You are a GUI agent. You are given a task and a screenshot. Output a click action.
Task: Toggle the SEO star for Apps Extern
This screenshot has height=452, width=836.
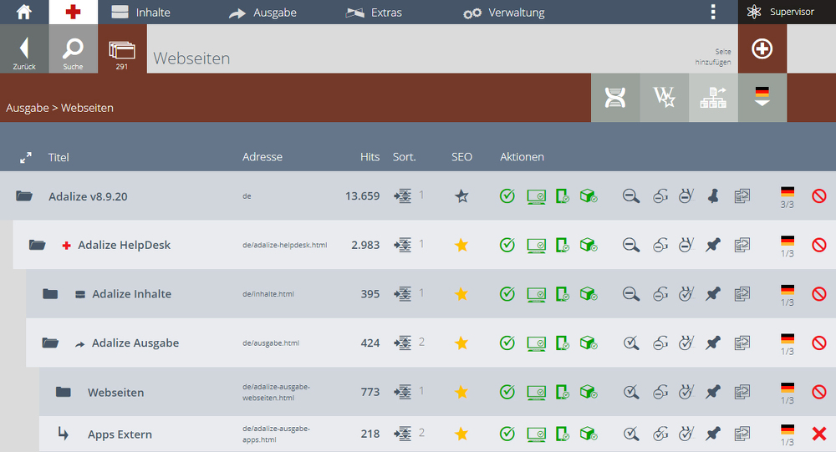(461, 434)
